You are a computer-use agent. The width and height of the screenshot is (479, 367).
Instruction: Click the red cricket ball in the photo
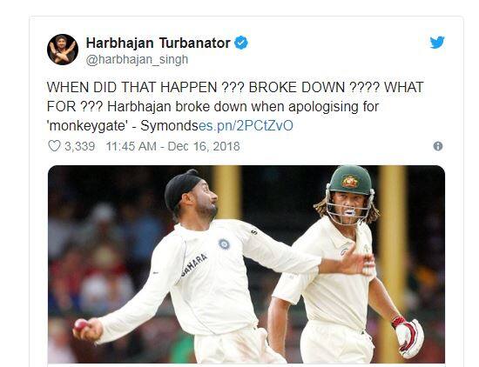point(81,325)
